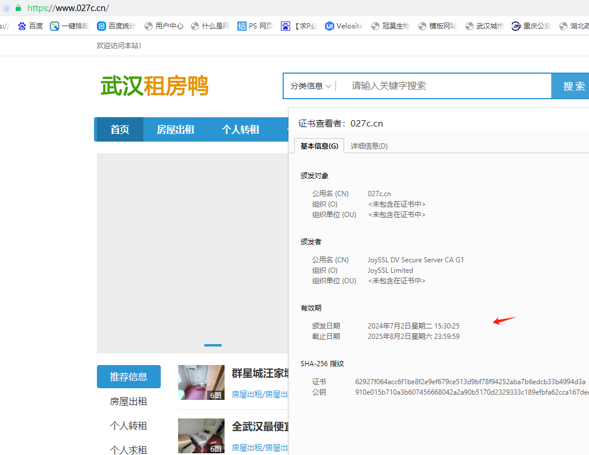589x455 pixels.
Task: Expand the 分类信息 search category dropdown
Action: click(310, 86)
